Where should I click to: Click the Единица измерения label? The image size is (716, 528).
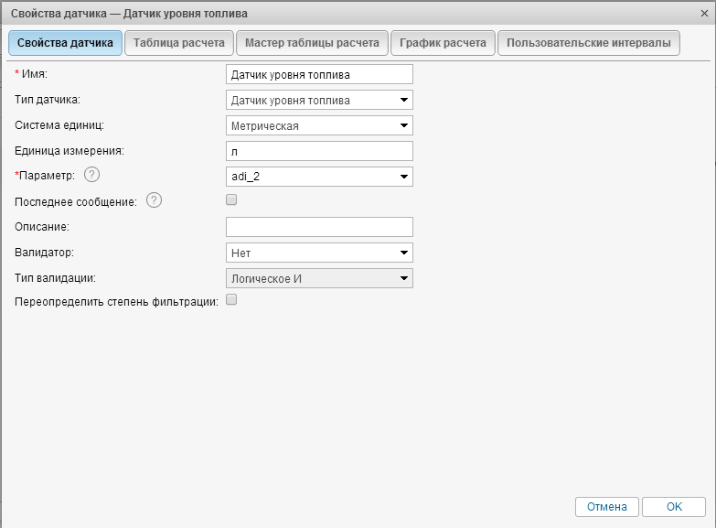click(x=69, y=151)
